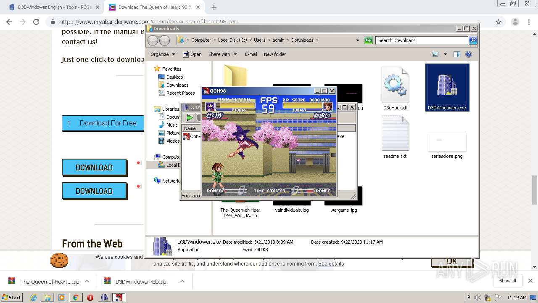The height and width of the screenshot is (303, 538).
Task: Open Internet Explorer from taskbar
Action: pyautogui.click(x=33, y=298)
